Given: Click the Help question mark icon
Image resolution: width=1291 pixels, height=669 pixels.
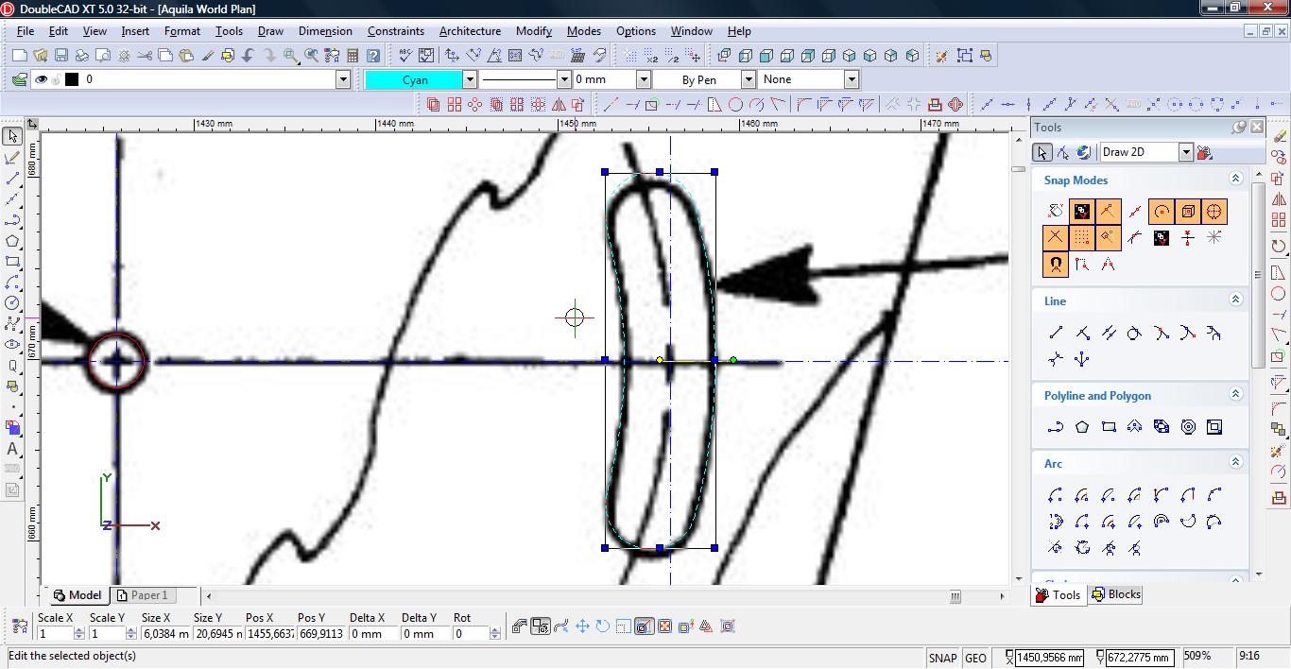Looking at the screenshot, I should (373, 56).
